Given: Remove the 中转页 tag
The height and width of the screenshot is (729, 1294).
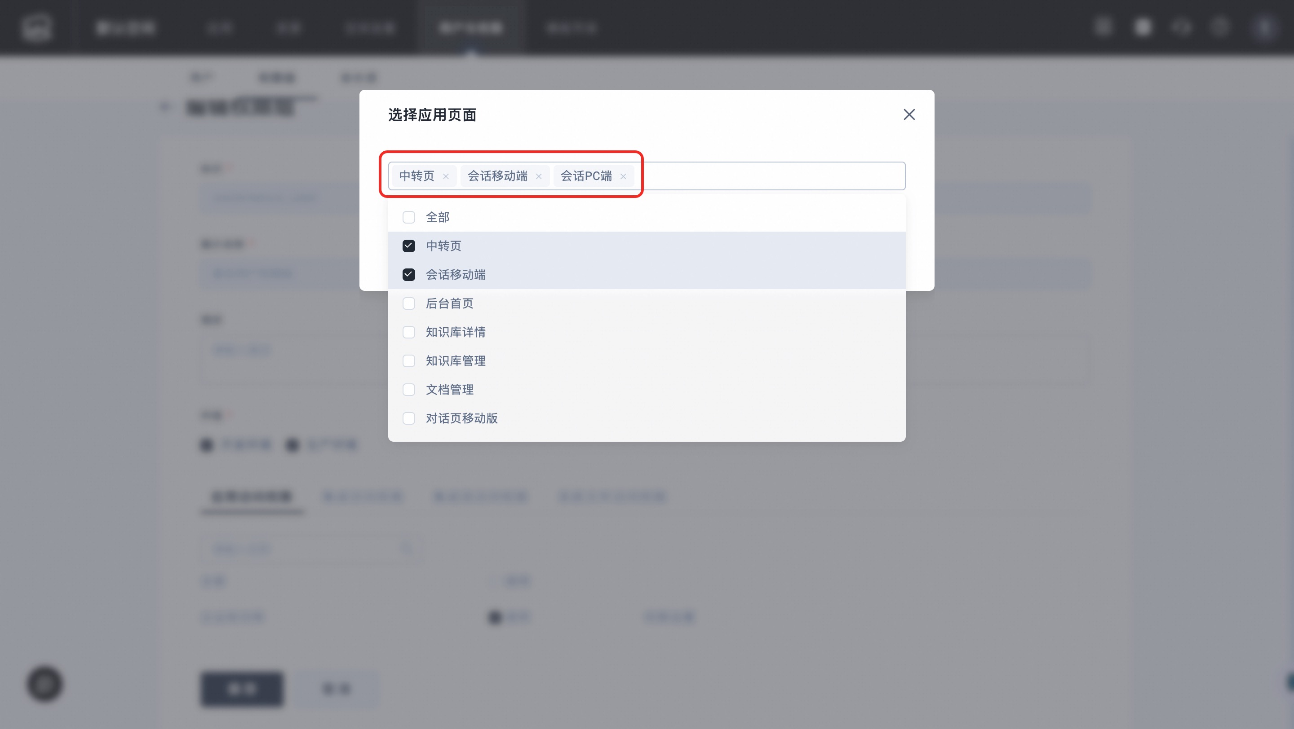Looking at the screenshot, I should [446, 176].
